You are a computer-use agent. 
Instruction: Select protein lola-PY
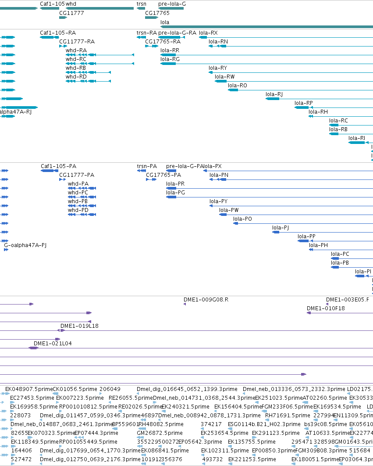(x=218, y=201)
